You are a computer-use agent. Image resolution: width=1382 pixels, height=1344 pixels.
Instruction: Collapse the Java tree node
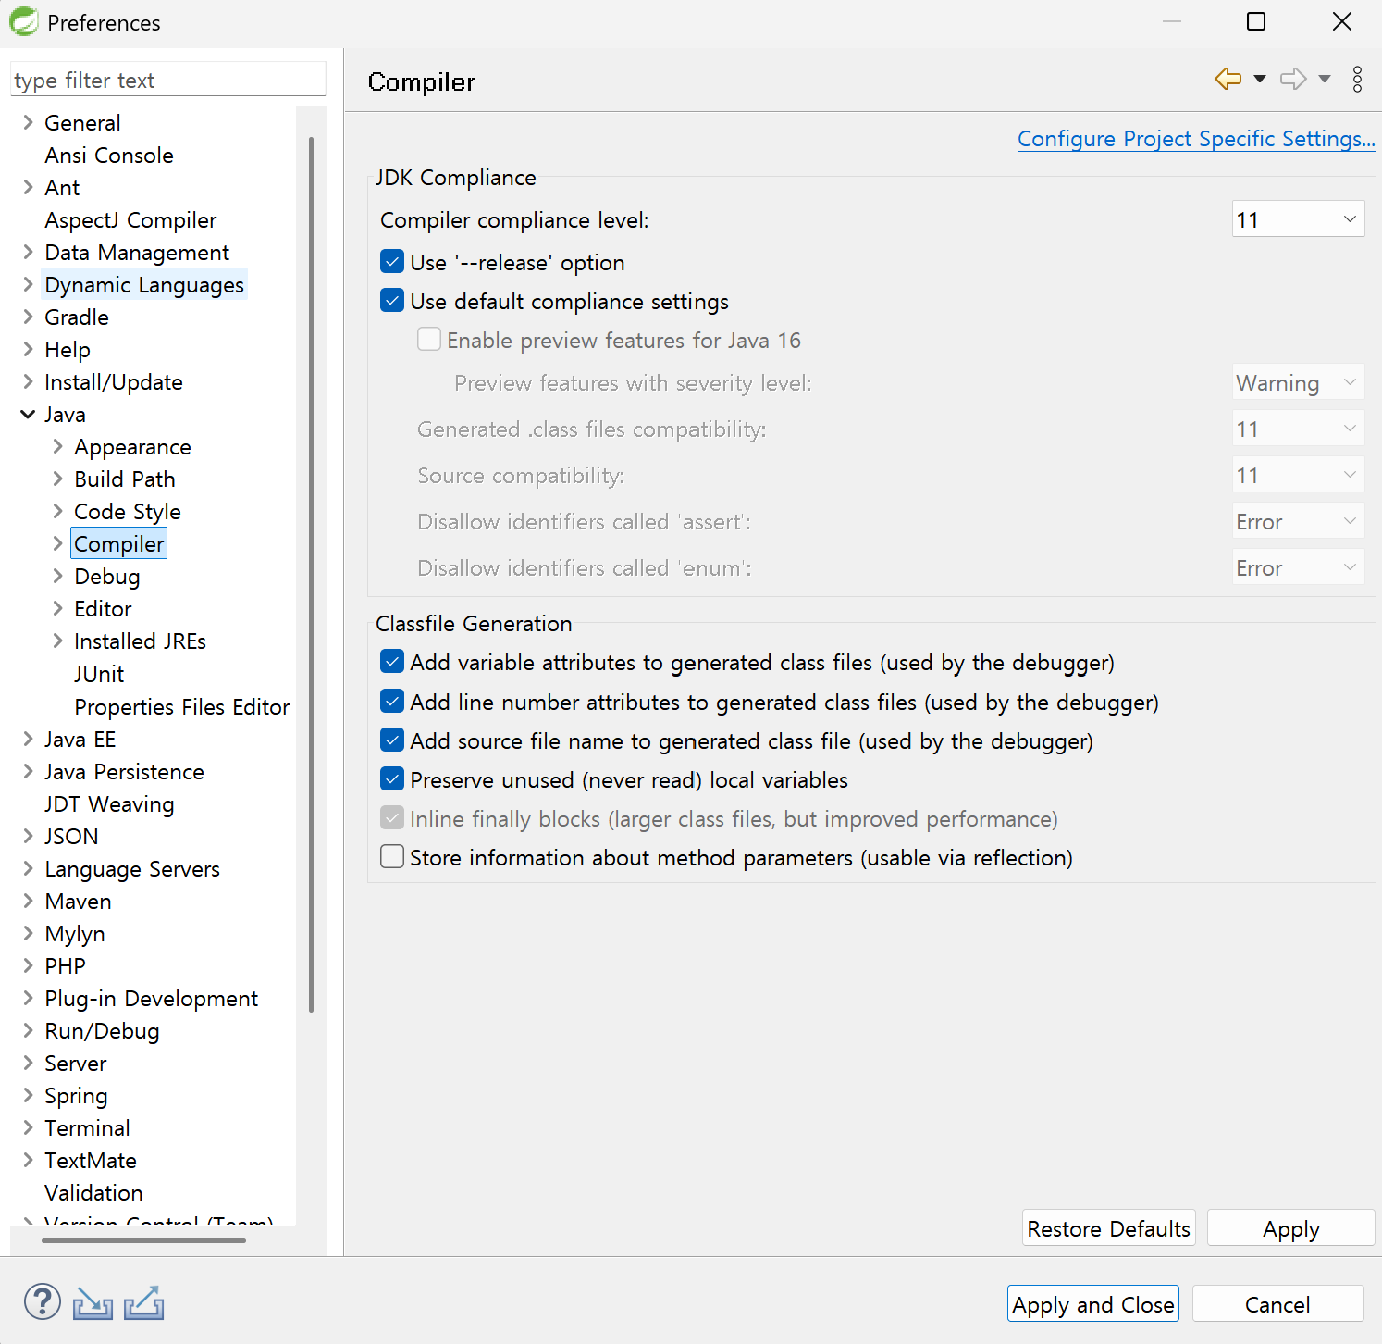[28, 415]
